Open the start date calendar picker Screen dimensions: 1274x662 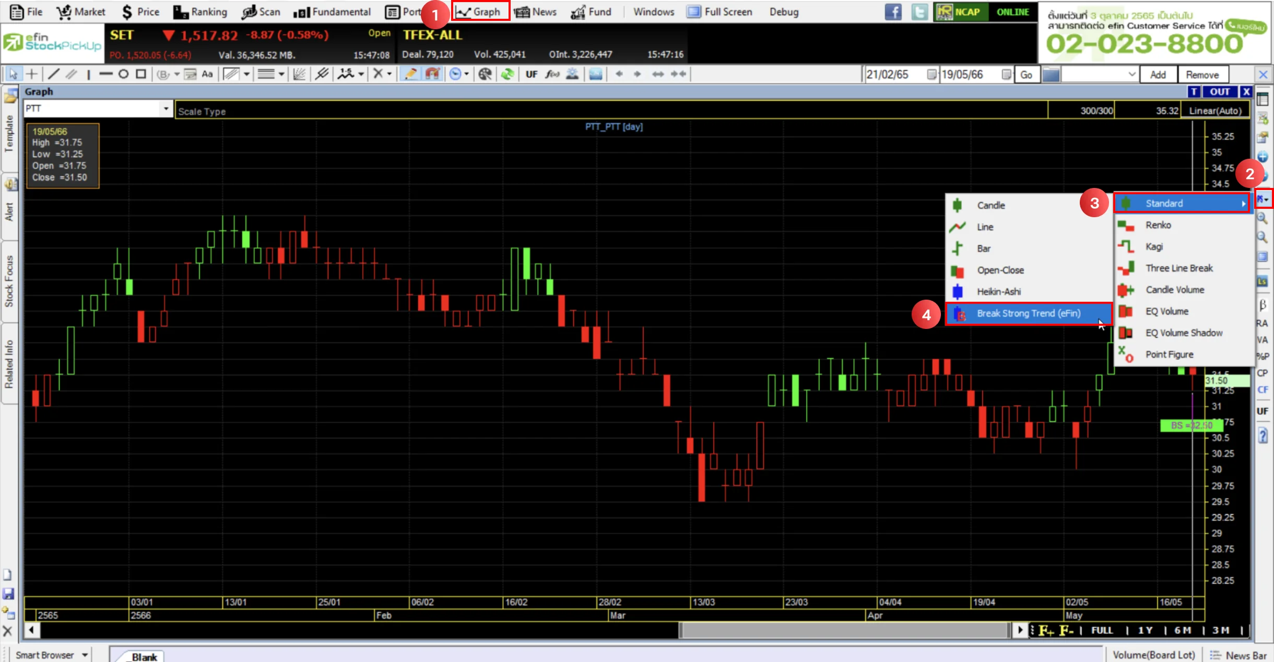pyautogui.click(x=931, y=75)
